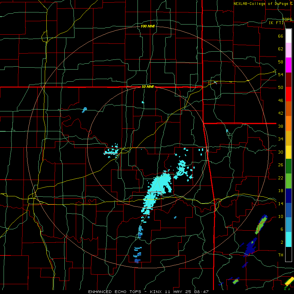Click the "K FT" units label
Viewport: 294px width, 294px height.
[x=276, y=23]
